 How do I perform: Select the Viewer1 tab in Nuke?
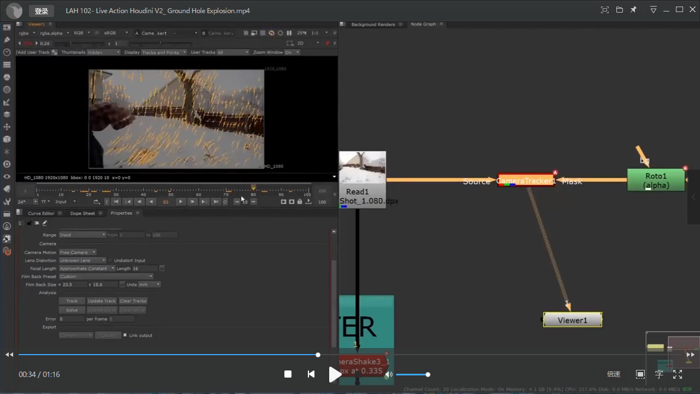pyautogui.click(x=36, y=24)
